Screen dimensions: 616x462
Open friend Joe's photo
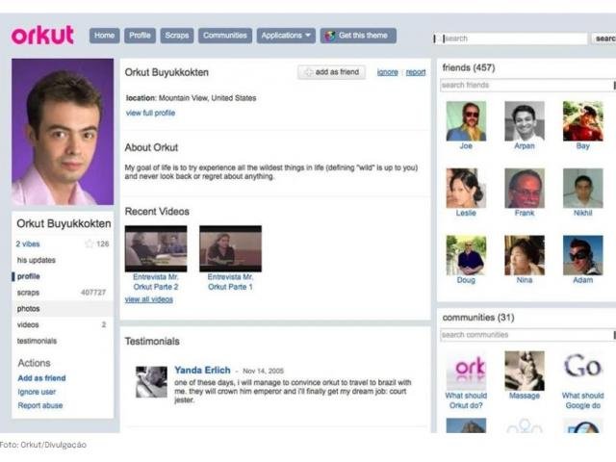click(466, 121)
